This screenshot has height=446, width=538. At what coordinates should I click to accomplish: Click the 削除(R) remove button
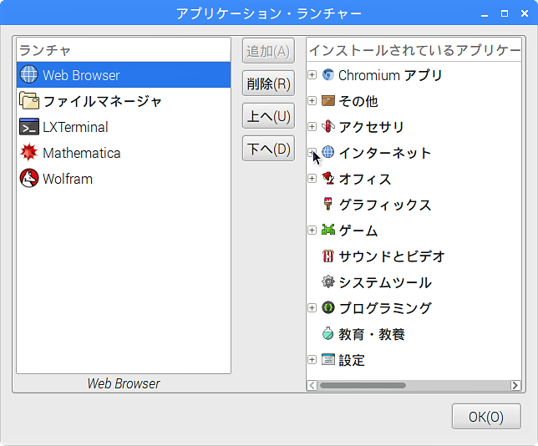click(x=268, y=84)
